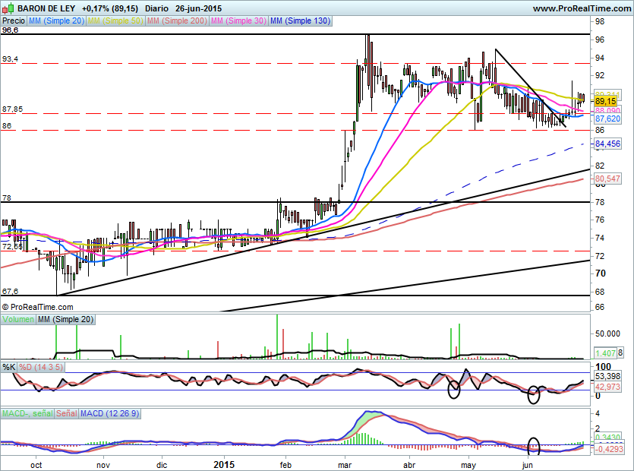This screenshot has height=471, width=634.
Task: Click the 1.407 volume value tag
Action: (x=605, y=353)
